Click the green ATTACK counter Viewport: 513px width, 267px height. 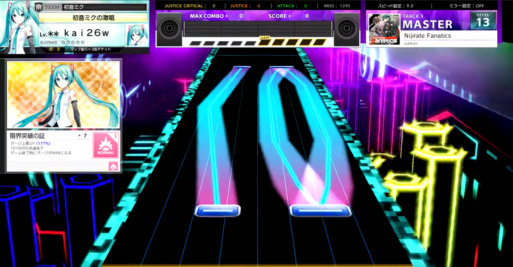click(x=292, y=6)
